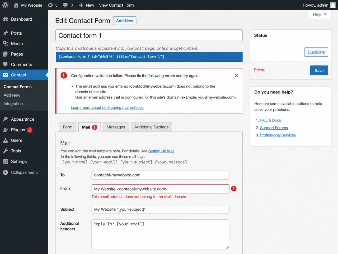Click the Contact envelope icon
The width and height of the screenshot is (338, 254).
pos(6,75)
